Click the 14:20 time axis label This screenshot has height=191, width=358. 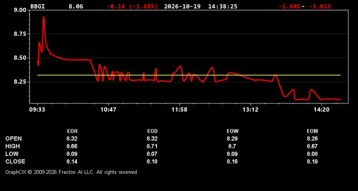(x=321, y=110)
